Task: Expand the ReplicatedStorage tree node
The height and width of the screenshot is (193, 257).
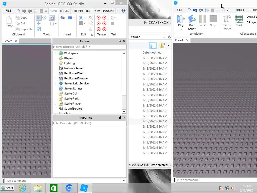Action: tap(55, 78)
